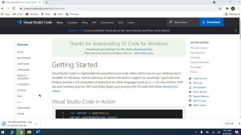This screenshot has width=241, height=135.
Task: Expand the CONTAINERS sidebar section
Action: (x=24, y=108)
